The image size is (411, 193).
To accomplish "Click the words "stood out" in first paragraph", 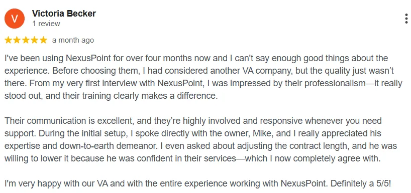I will 23,96.
